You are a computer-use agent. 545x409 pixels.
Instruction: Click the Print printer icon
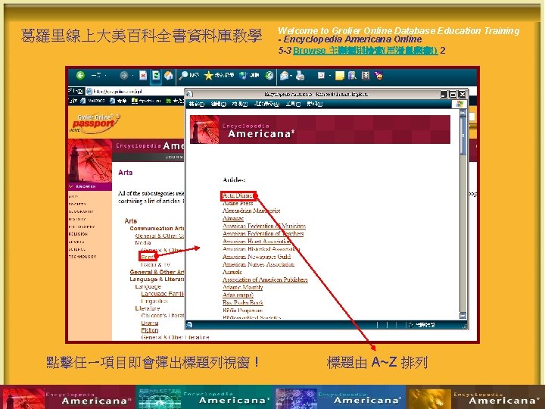(301, 76)
